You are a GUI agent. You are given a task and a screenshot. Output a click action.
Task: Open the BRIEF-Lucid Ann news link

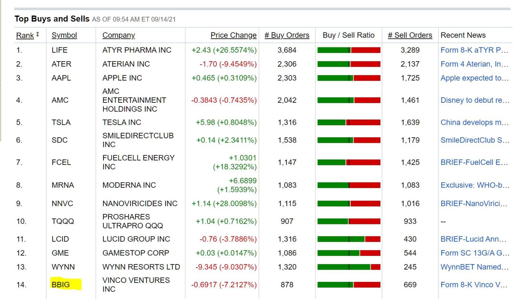tap(474, 239)
